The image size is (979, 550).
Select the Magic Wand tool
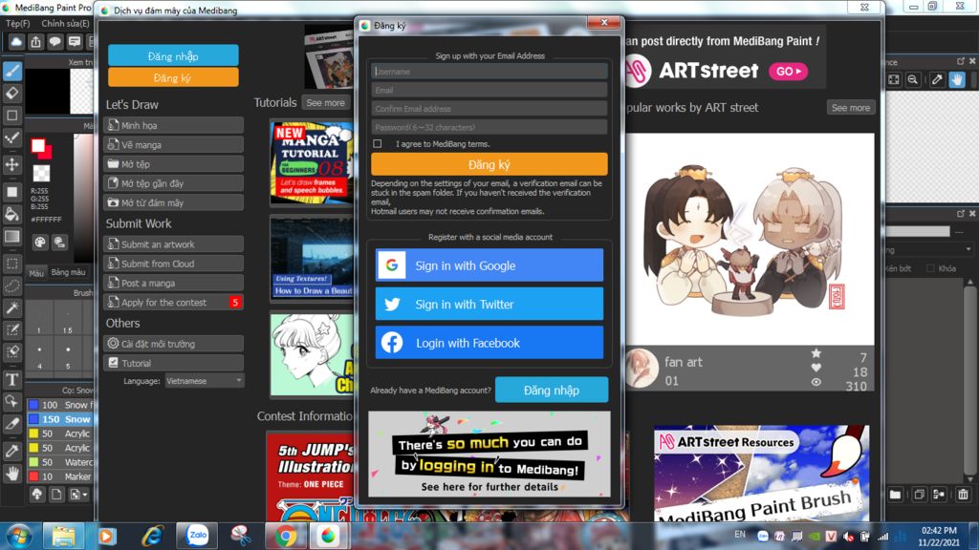click(x=11, y=308)
